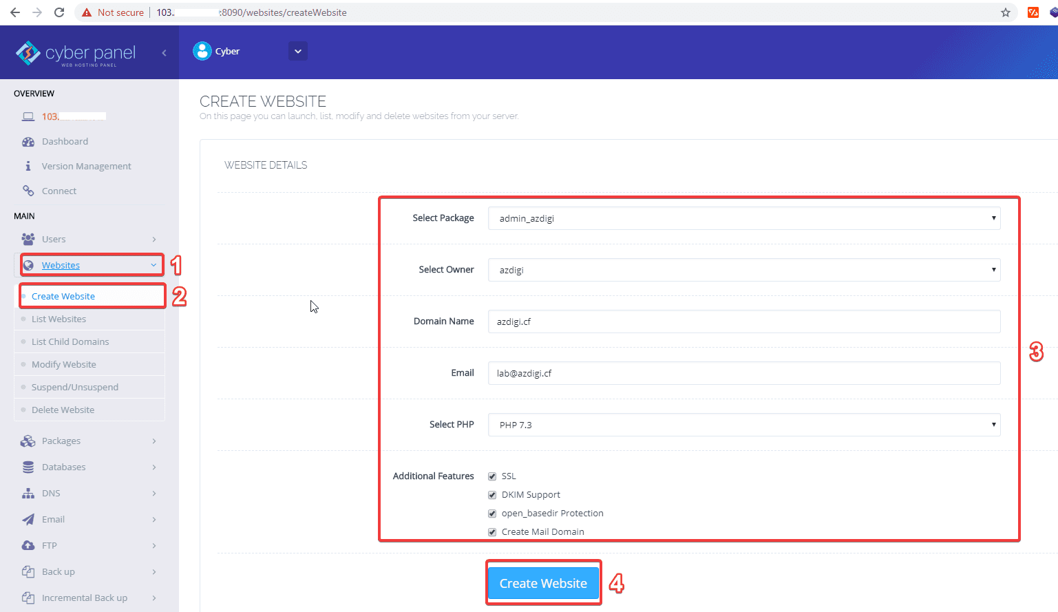Click the Version Management info icon
This screenshot has width=1058, height=612.
(28, 167)
